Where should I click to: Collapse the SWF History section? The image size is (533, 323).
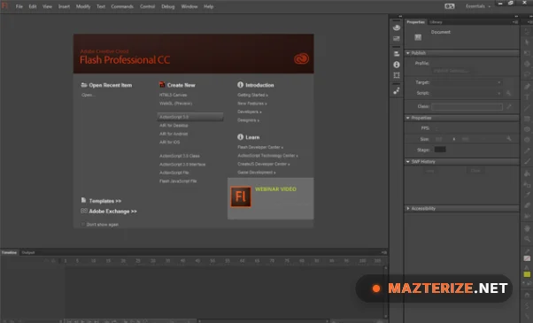(408, 162)
